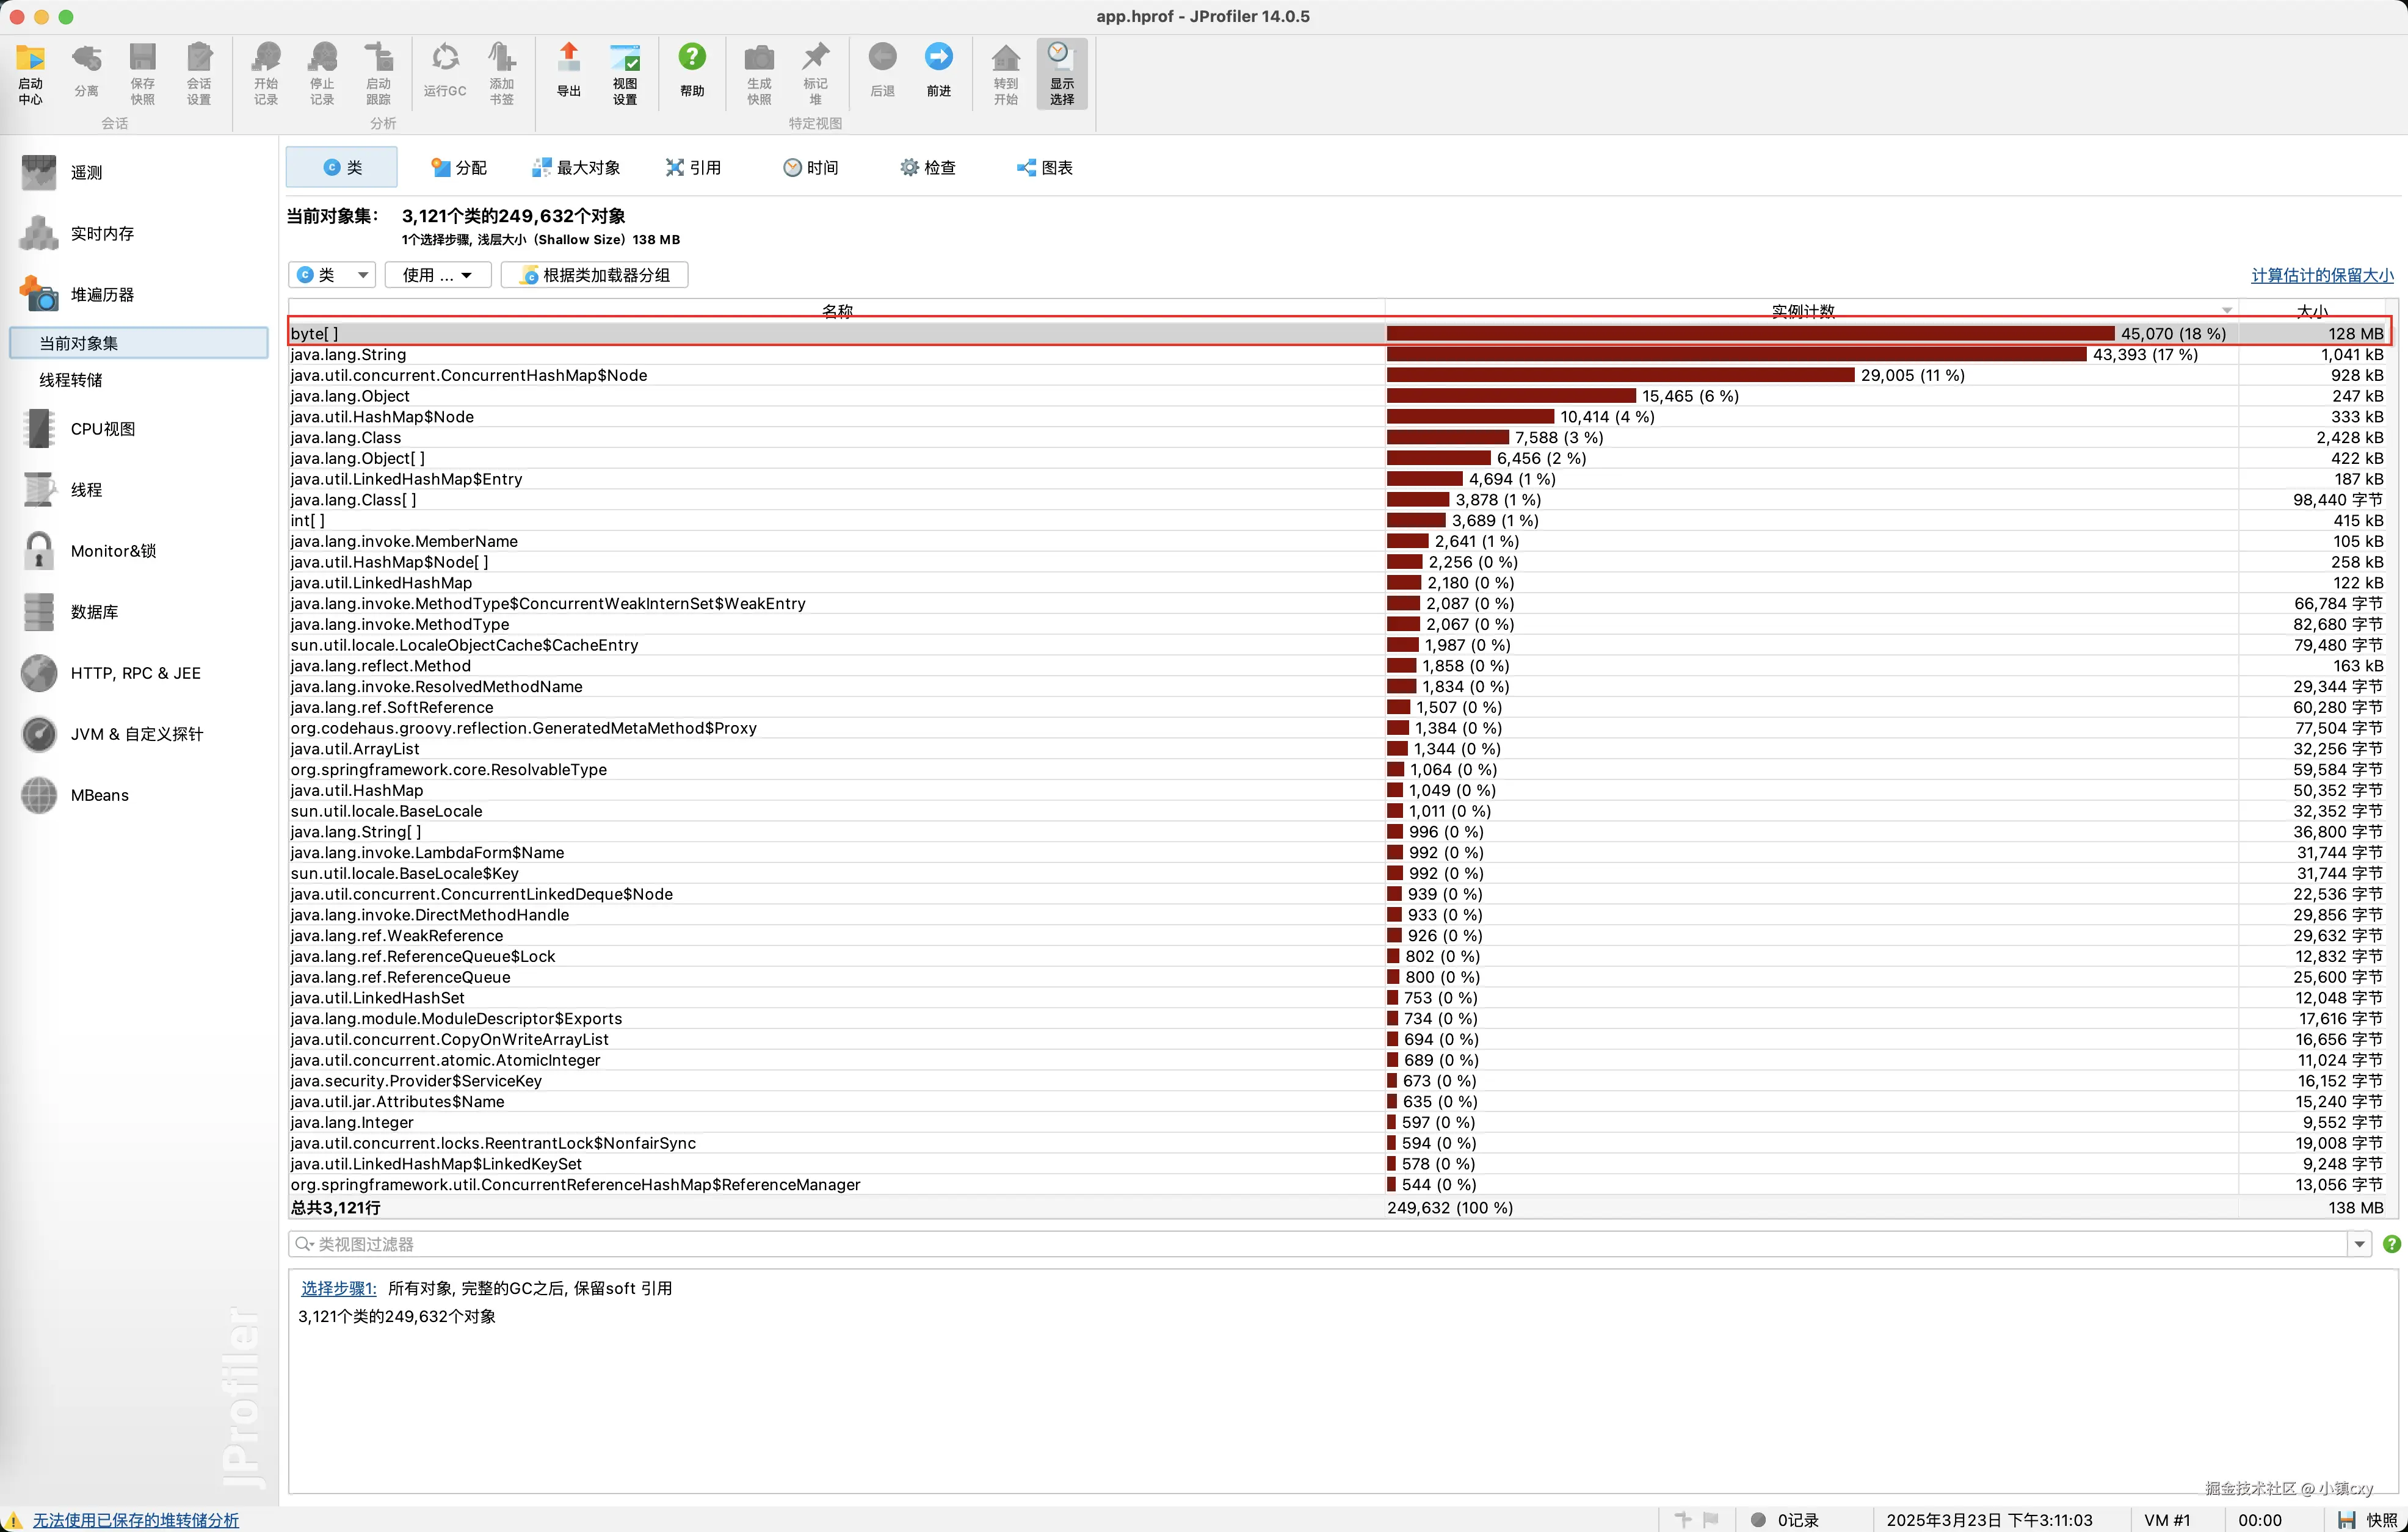Viewport: 2408px width, 1532px height.
Task: Switch to the 引用 (References) tab
Action: (x=693, y=168)
